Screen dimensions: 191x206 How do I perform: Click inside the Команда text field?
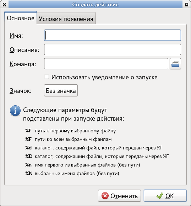106,64
